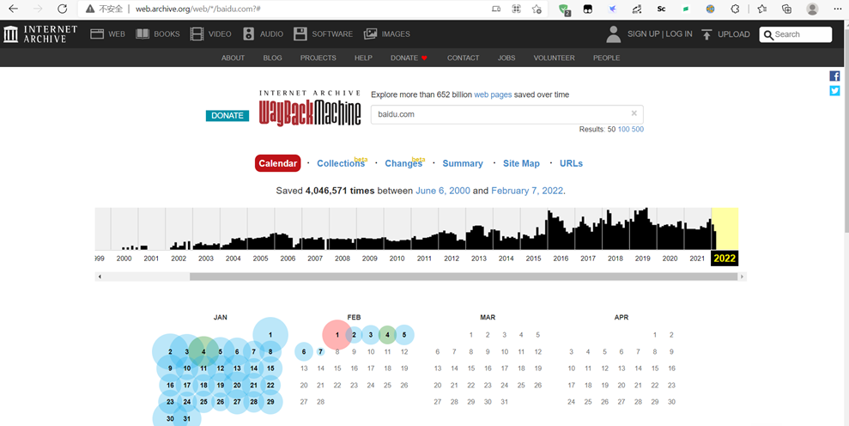Open the Images section icon
The image size is (849, 426).
point(370,34)
